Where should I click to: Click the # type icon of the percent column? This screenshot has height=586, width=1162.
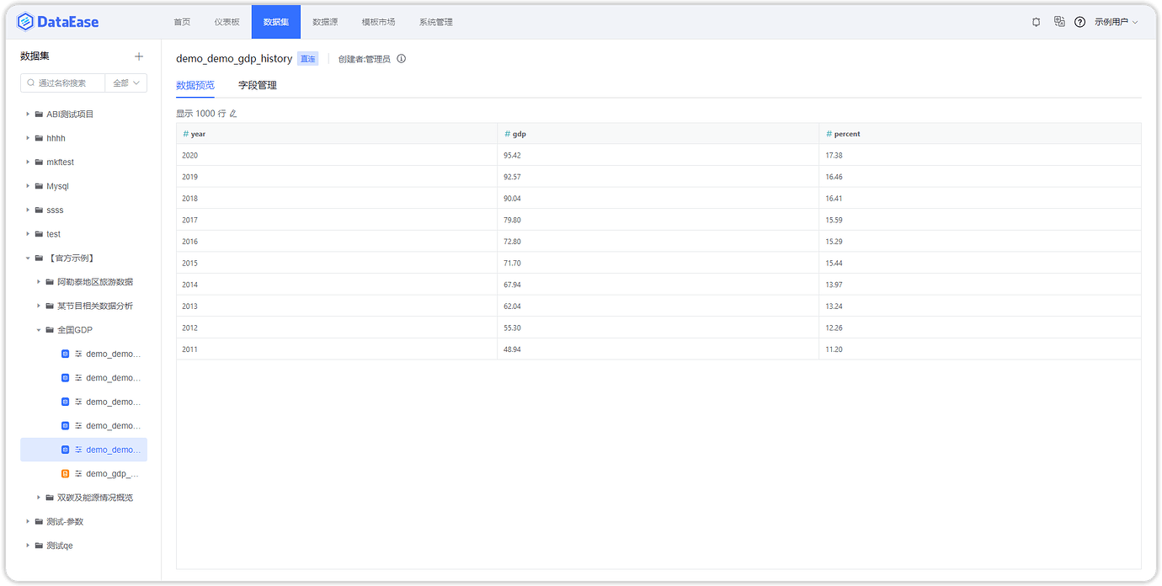click(829, 134)
